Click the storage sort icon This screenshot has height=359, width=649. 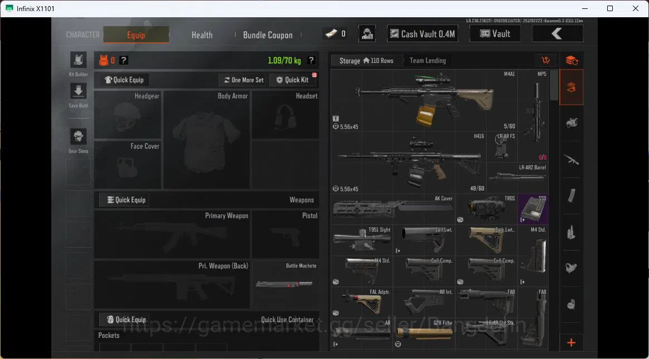[x=545, y=61]
